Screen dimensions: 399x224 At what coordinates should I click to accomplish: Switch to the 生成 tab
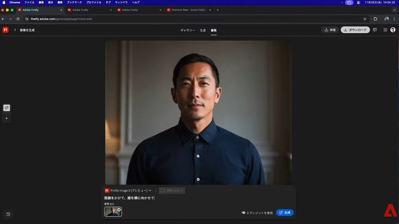(x=203, y=30)
